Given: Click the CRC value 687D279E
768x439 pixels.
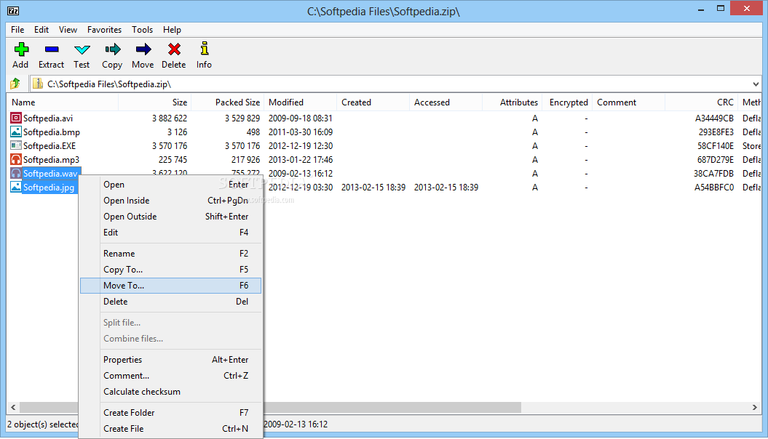Looking at the screenshot, I should pyautogui.click(x=716, y=159).
